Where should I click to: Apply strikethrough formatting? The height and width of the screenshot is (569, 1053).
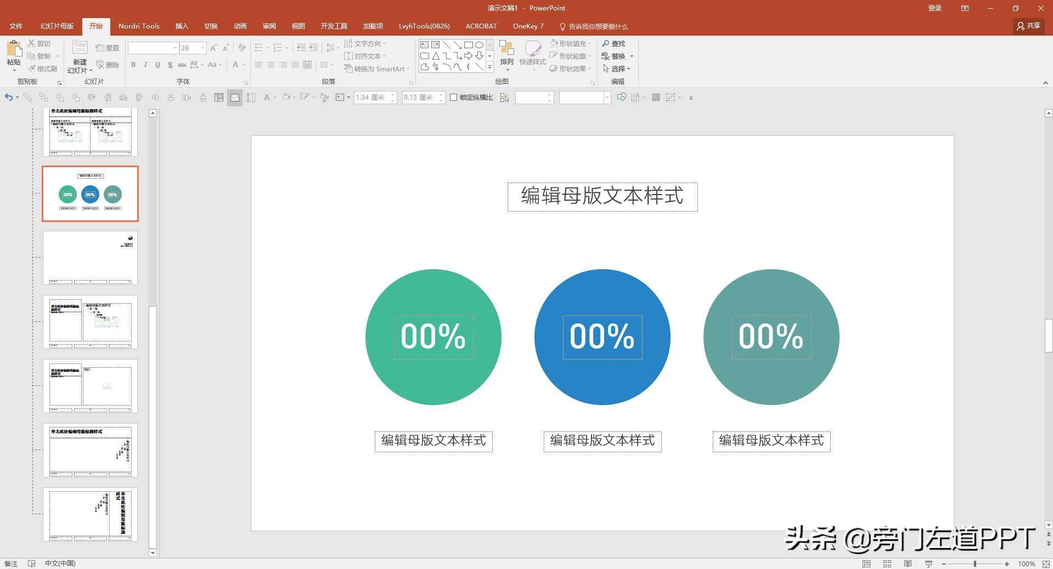182,65
